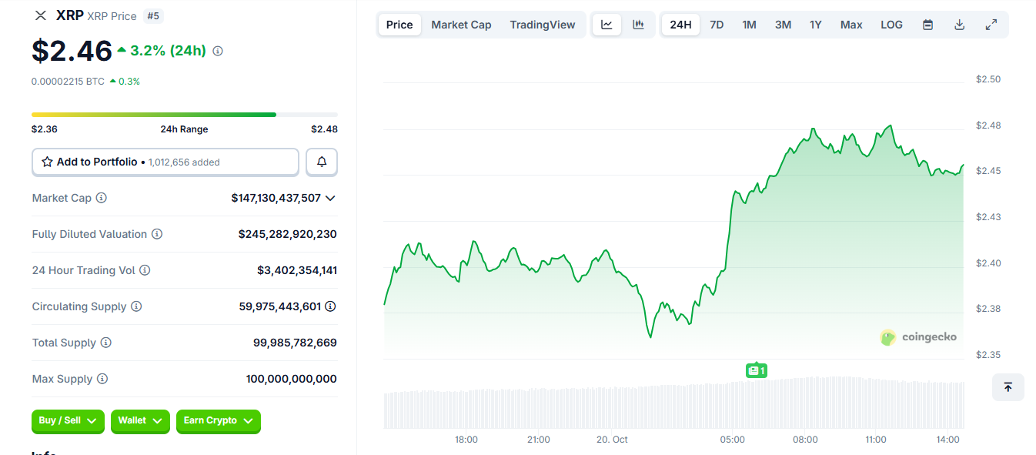Click the news event marker on chart

coord(756,371)
